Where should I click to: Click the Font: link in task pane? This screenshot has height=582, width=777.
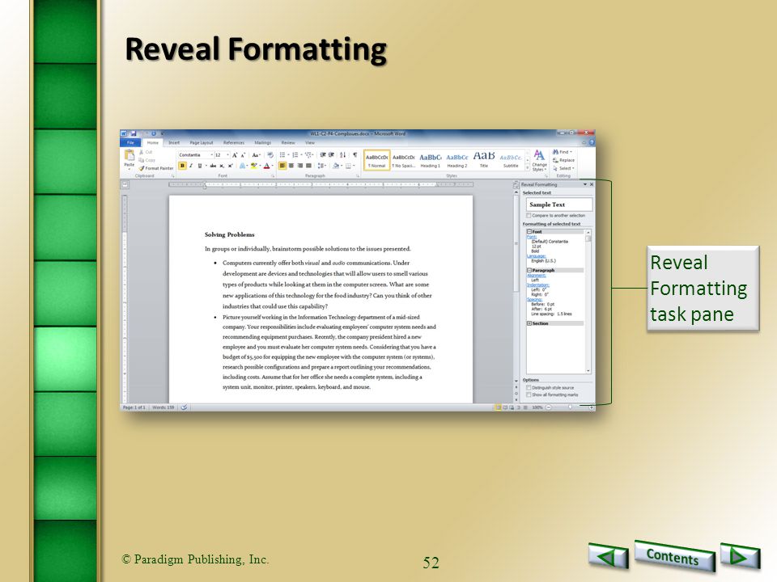click(x=532, y=237)
